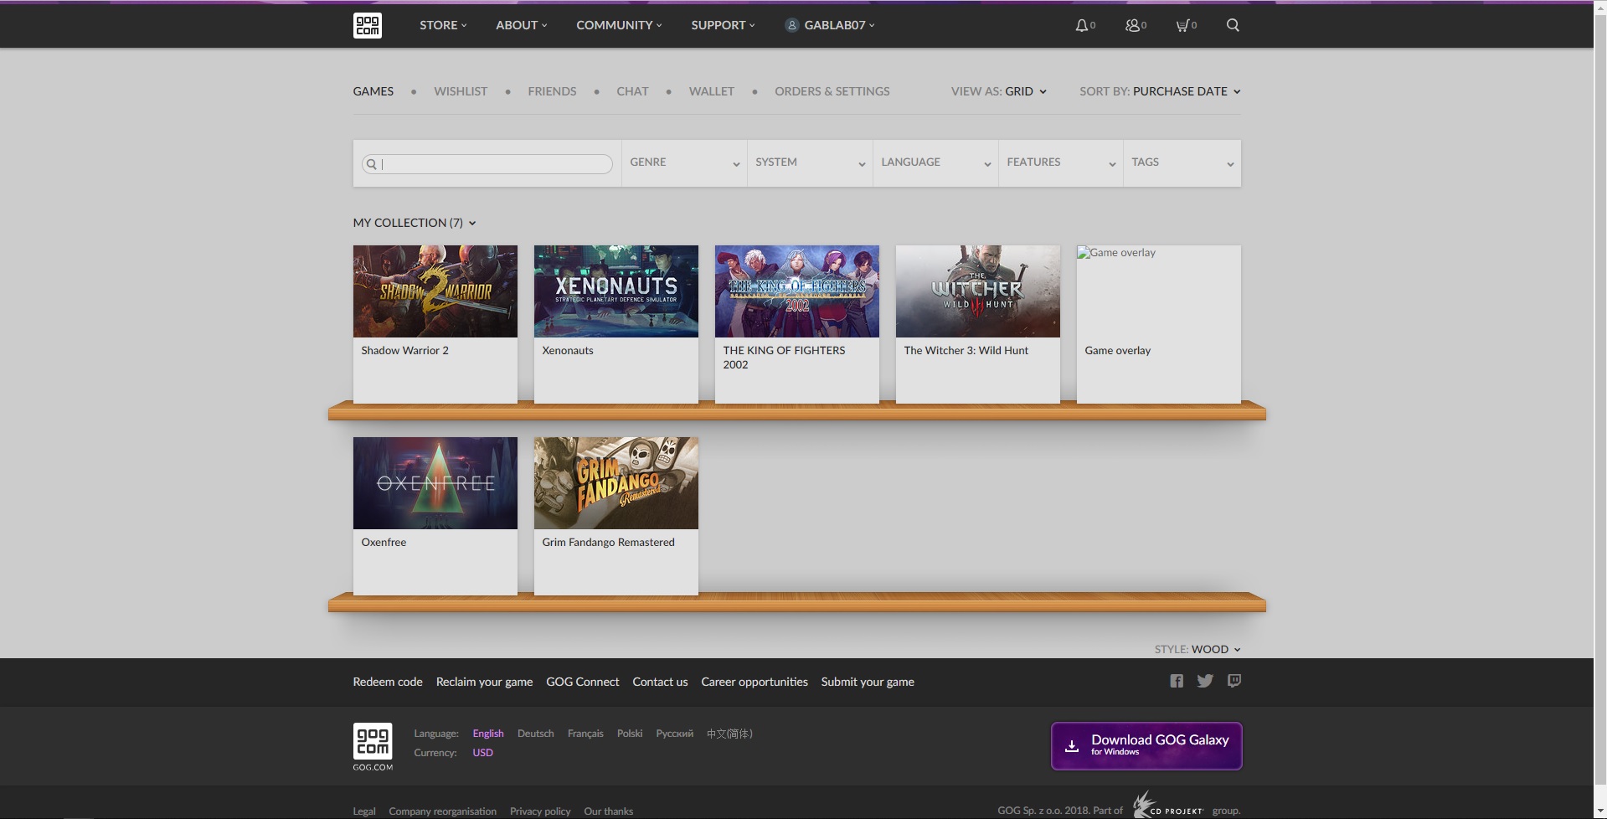Switch to the CHAT tab

632,91
